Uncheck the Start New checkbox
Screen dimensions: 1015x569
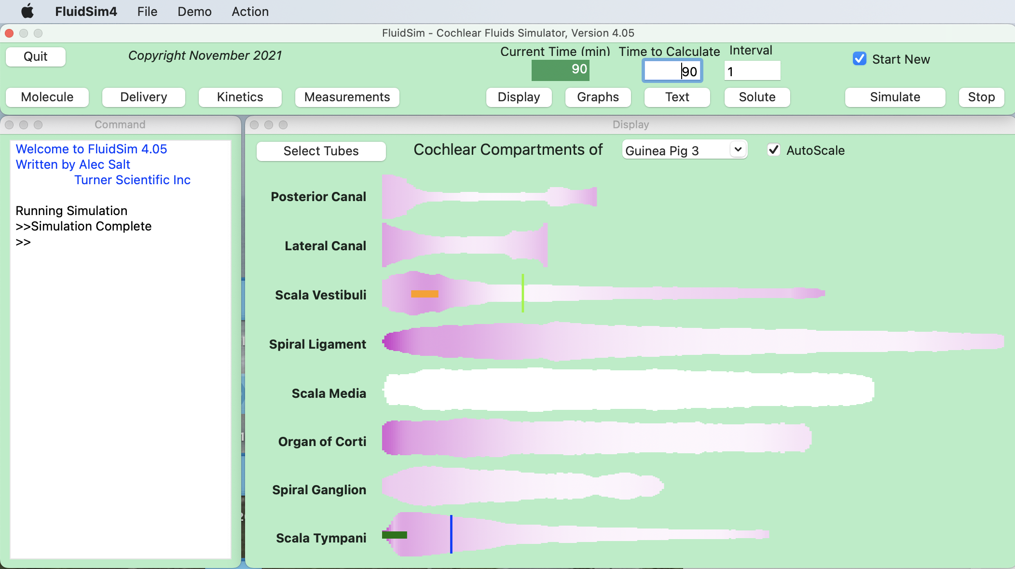click(859, 59)
